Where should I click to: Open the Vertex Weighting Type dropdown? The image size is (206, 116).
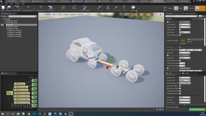coord(185,83)
